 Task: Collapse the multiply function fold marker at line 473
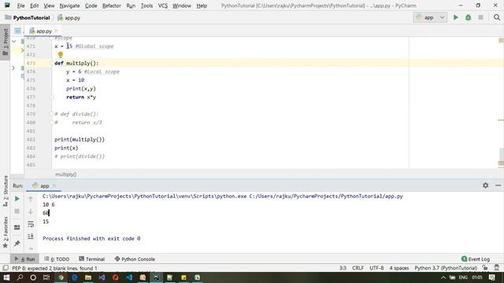(52, 63)
